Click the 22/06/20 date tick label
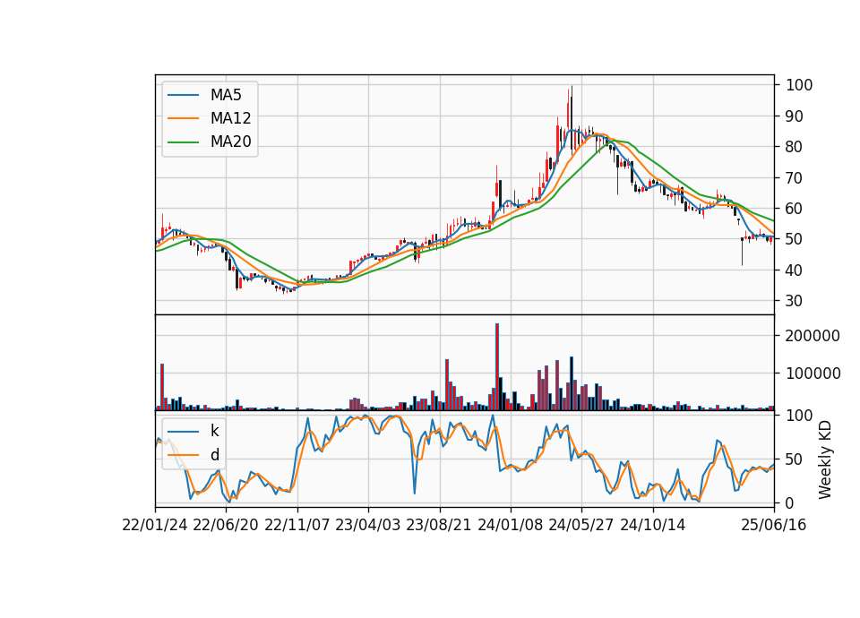 click(x=226, y=525)
